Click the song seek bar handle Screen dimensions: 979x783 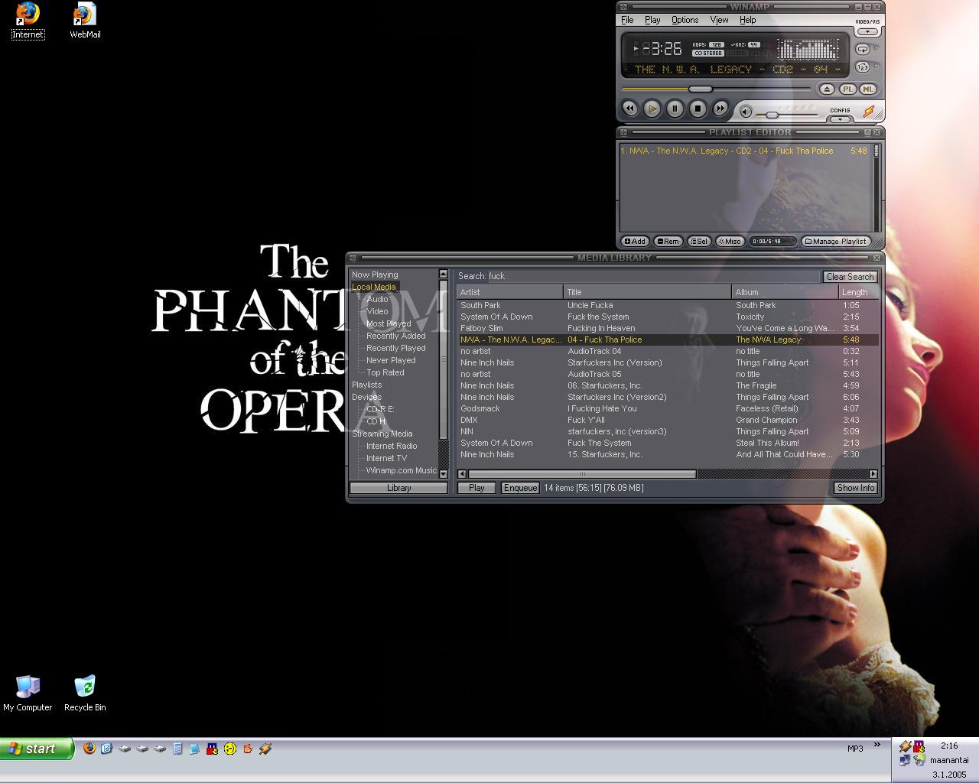[x=700, y=89]
